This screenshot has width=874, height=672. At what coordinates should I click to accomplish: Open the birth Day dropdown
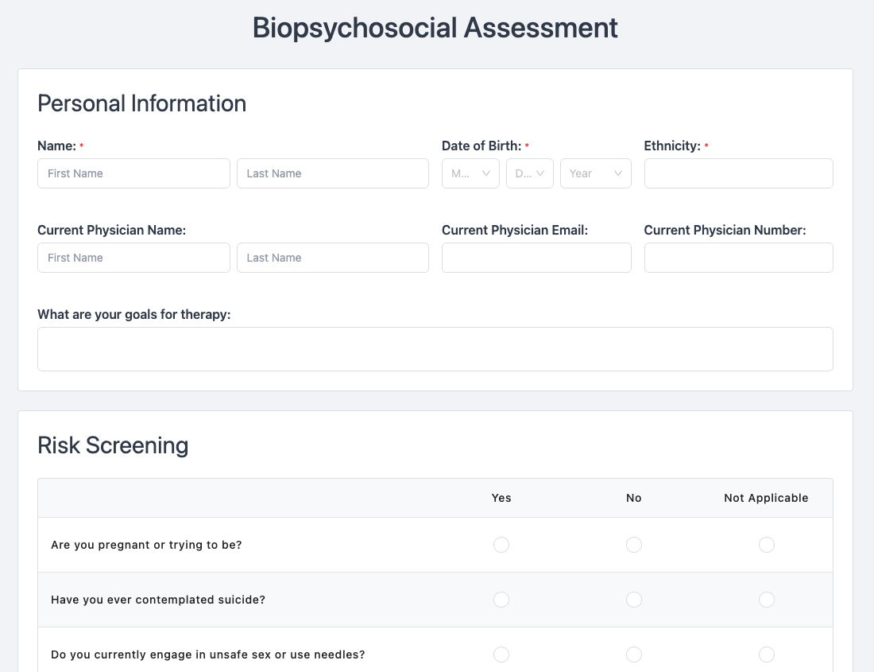tap(529, 173)
